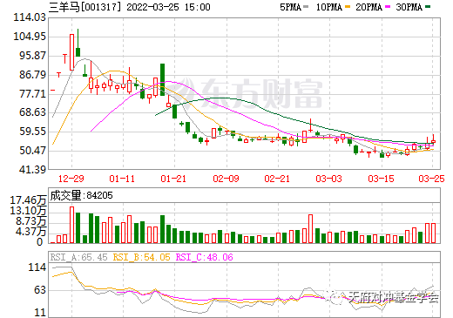
Task: Click RSI axis label 11
Action: [40, 313]
